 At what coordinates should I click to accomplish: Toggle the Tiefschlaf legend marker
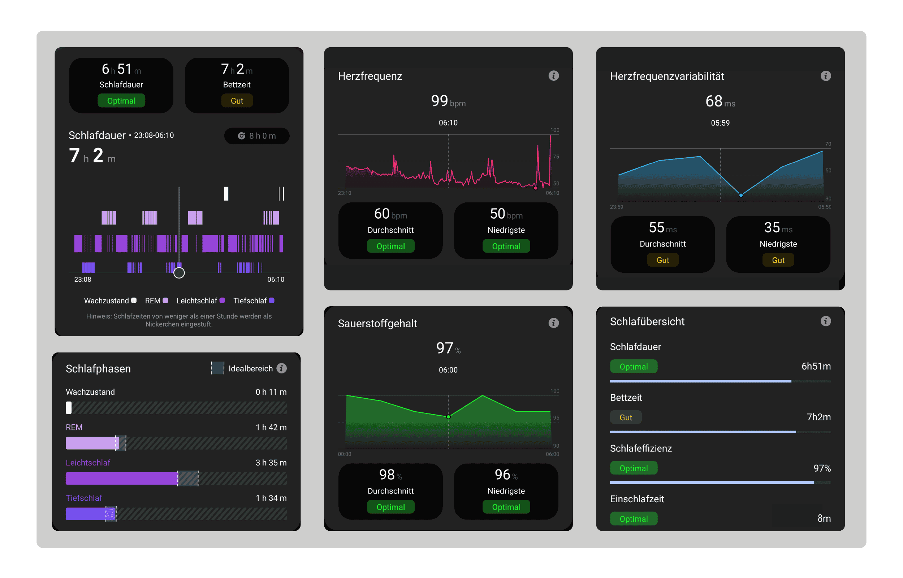[272, 300]
